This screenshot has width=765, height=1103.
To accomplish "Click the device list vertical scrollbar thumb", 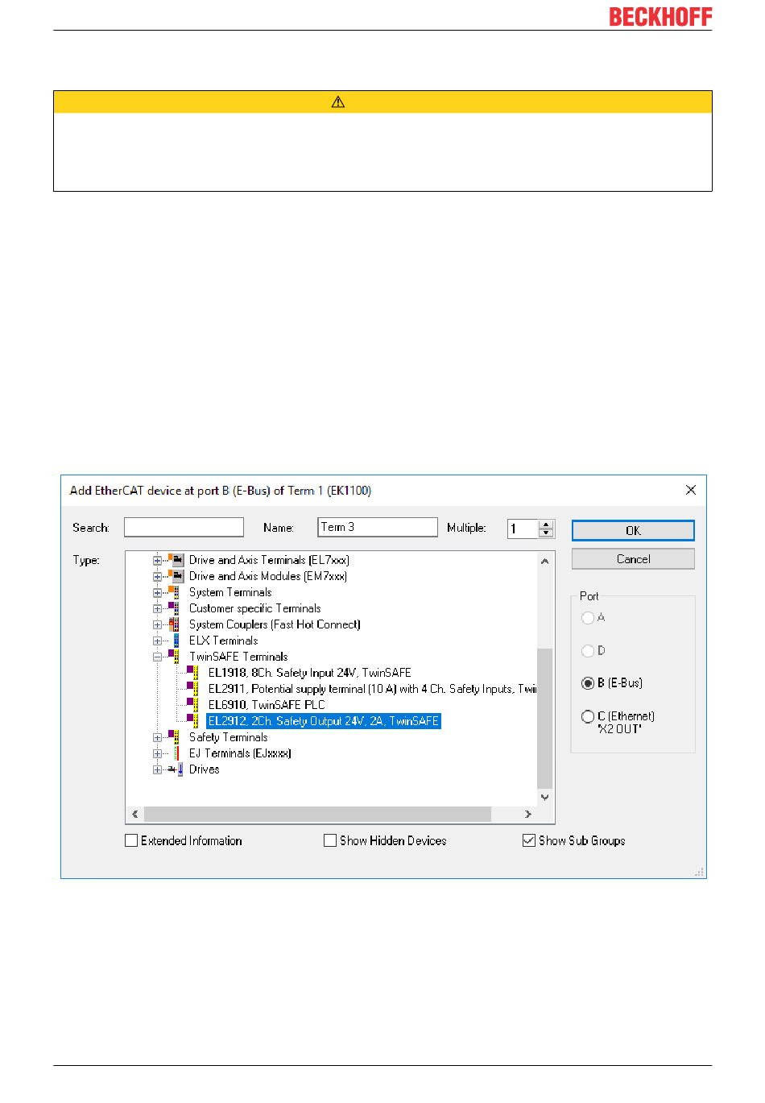I will (x=545, y=719).
